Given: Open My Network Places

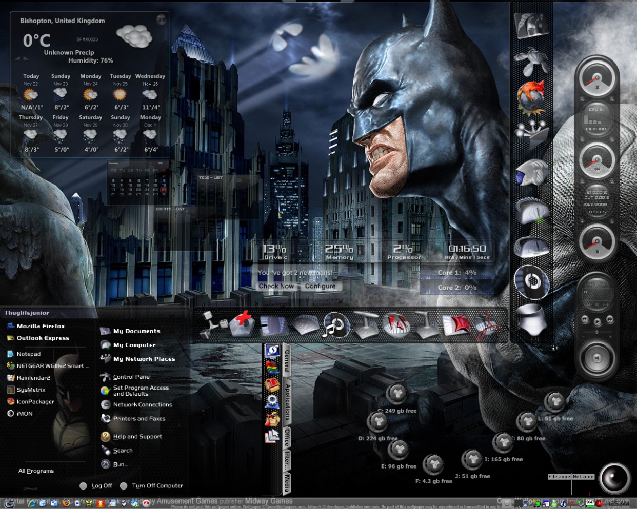Looking at the screenshot, I should [138, 359].
